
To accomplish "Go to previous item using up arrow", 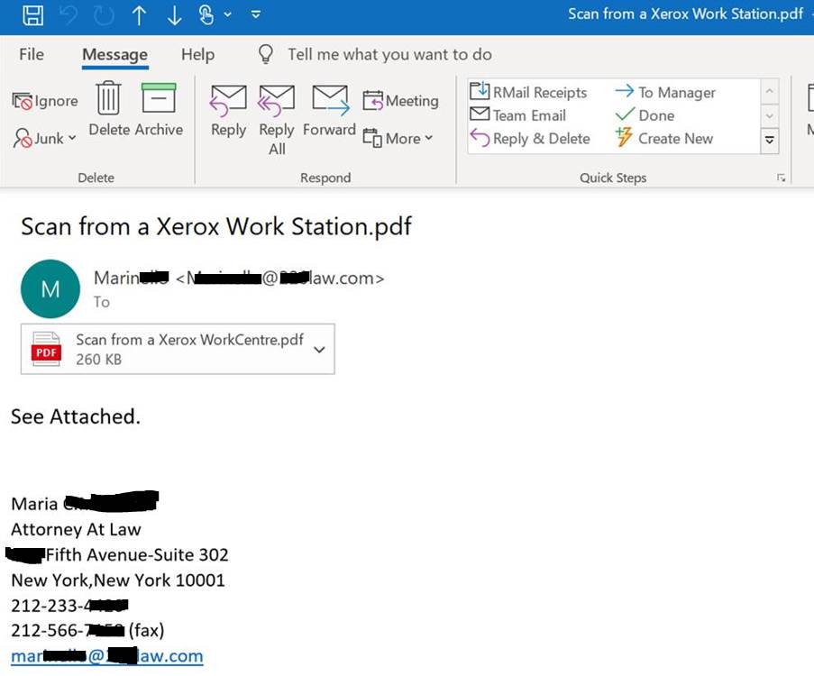I will [x=139, y=14].
